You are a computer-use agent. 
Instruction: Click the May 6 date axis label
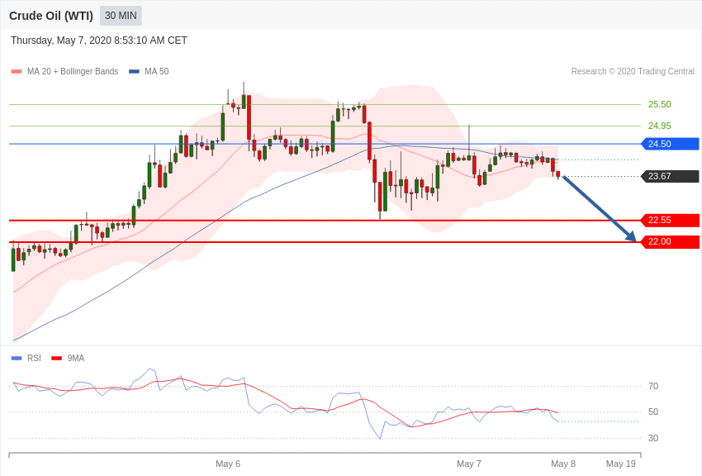[x=228, y=464]
